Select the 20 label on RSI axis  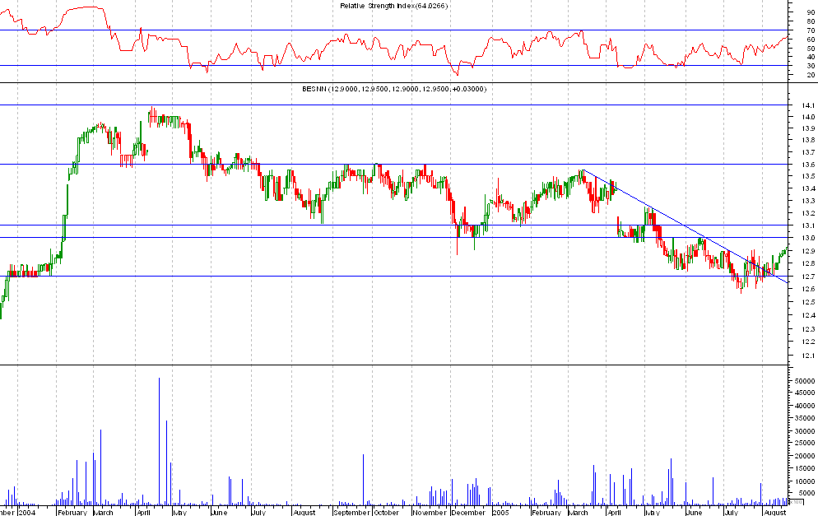(x=811, y=75)
